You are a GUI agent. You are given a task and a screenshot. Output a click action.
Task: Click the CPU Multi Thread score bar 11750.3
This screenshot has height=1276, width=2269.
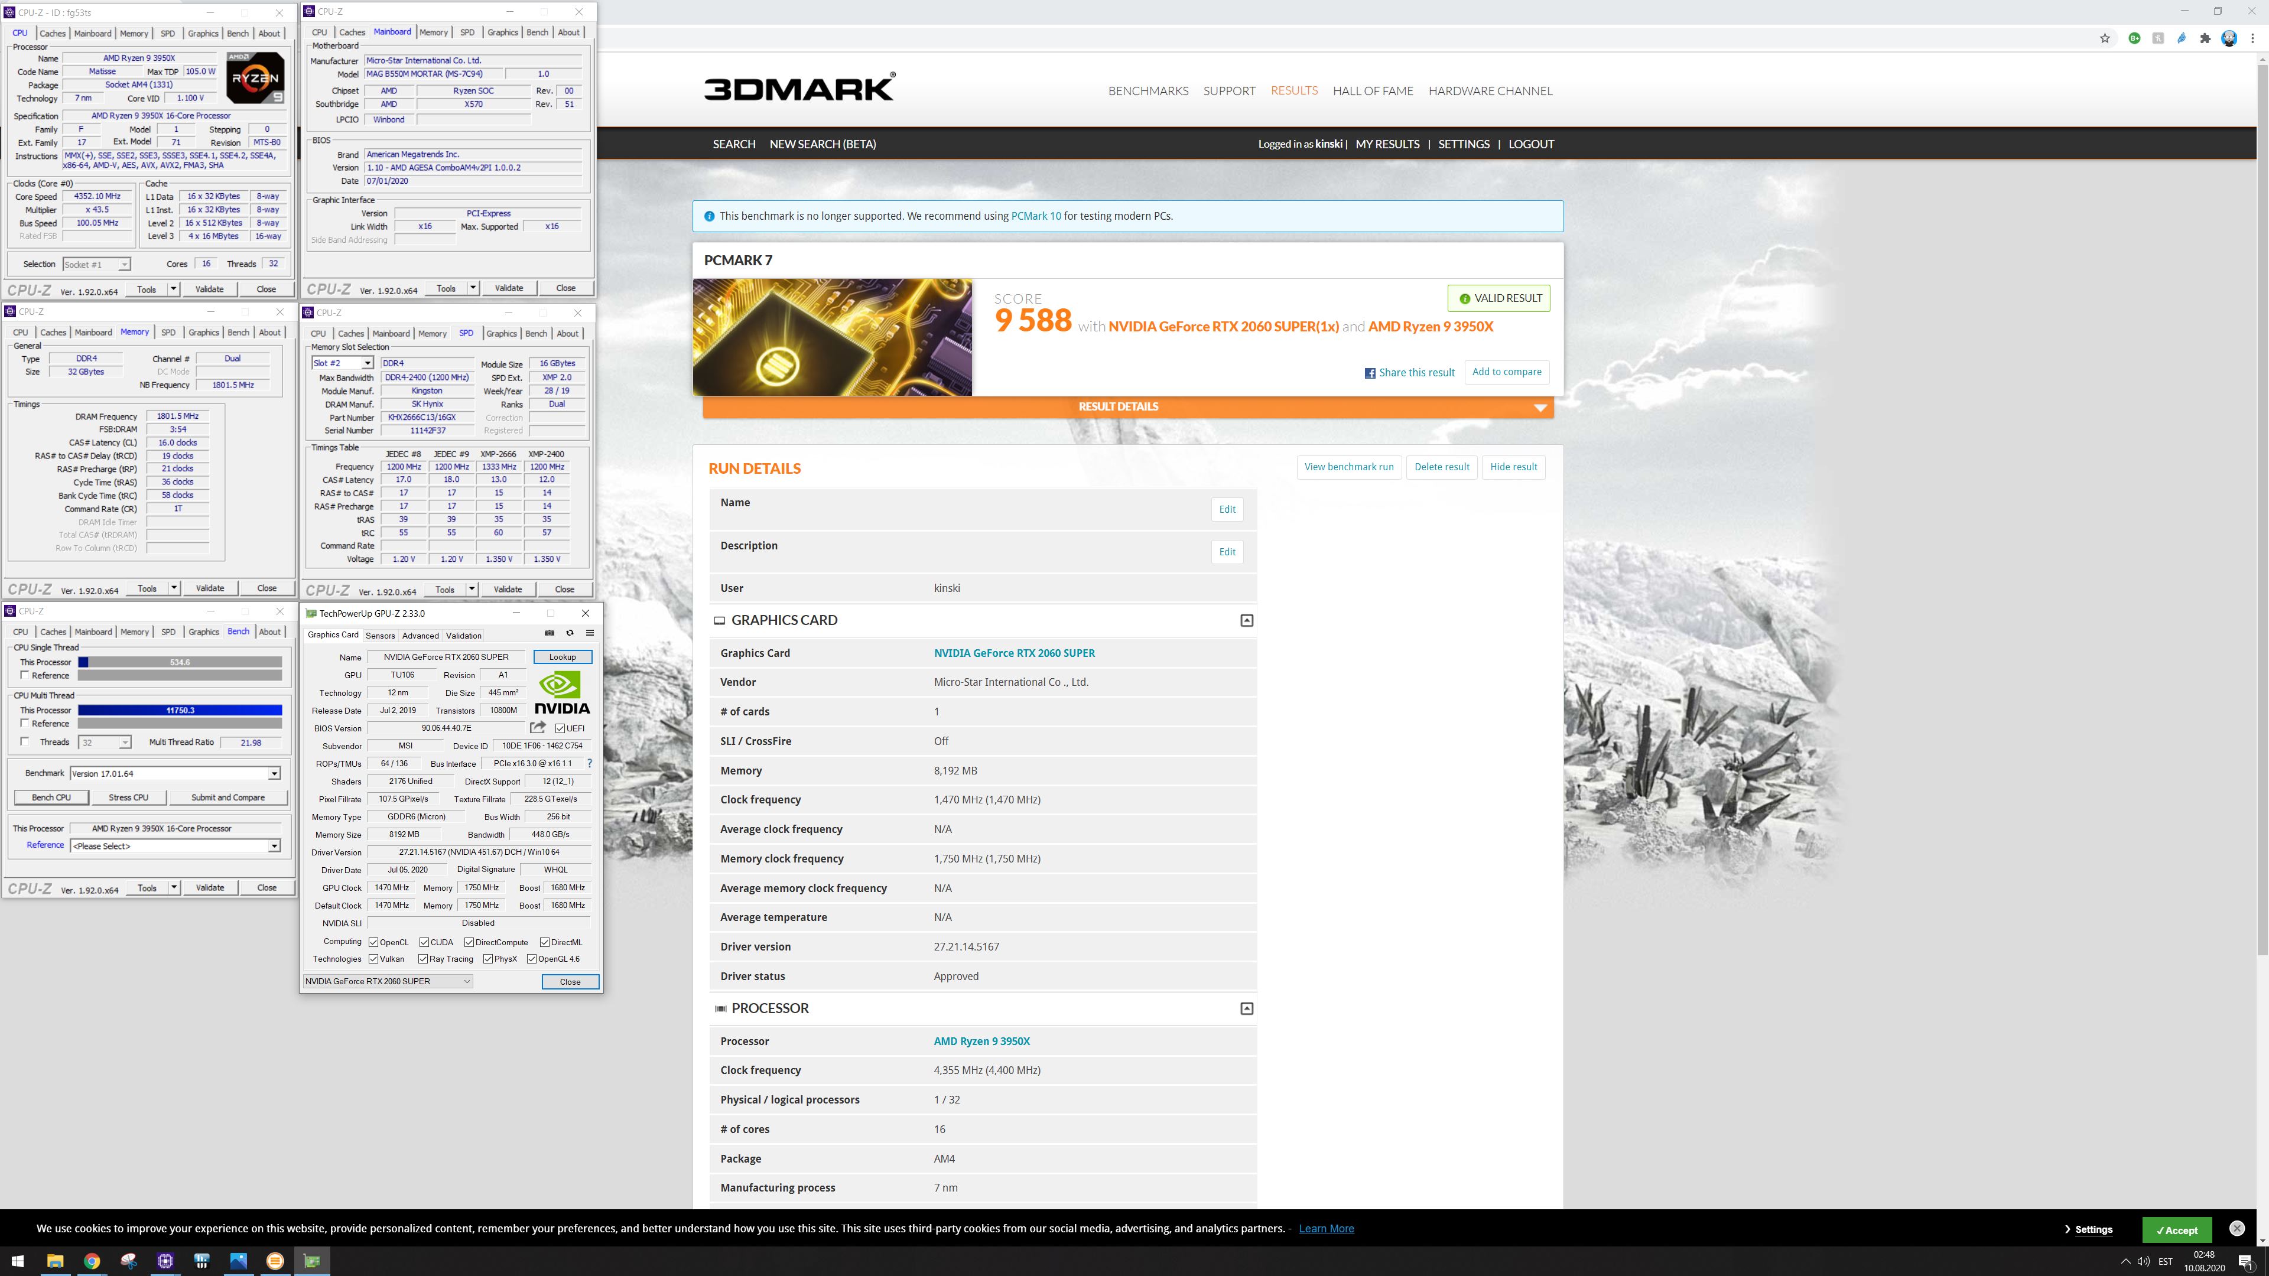(x=180, y=711)
